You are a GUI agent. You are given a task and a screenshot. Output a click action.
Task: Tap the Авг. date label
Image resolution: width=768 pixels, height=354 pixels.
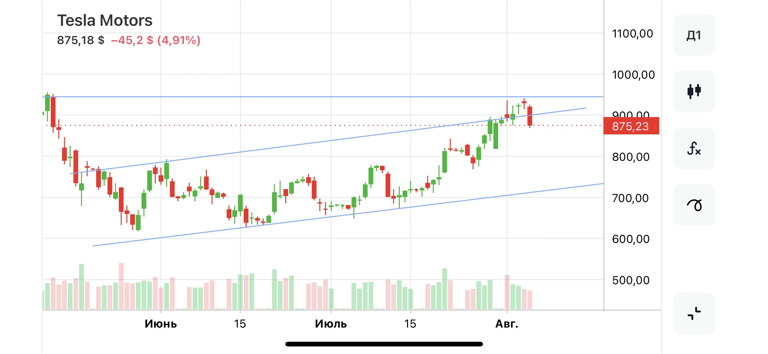pyautogui.click(x=507, y=324)
